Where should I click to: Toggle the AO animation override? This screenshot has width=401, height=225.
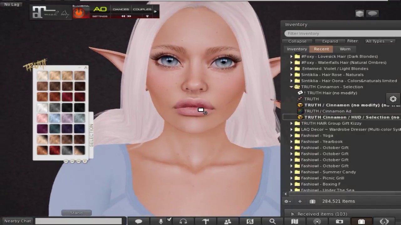pyautogui.click(x=100, y=9)
